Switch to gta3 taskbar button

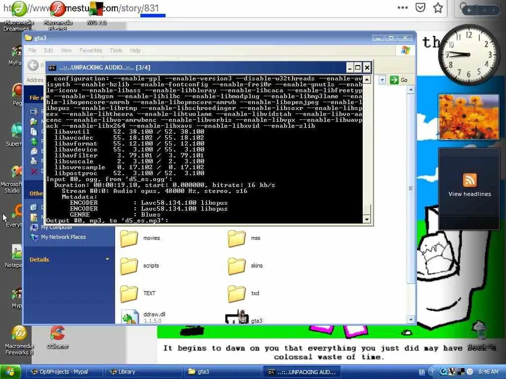pos(223,372)
